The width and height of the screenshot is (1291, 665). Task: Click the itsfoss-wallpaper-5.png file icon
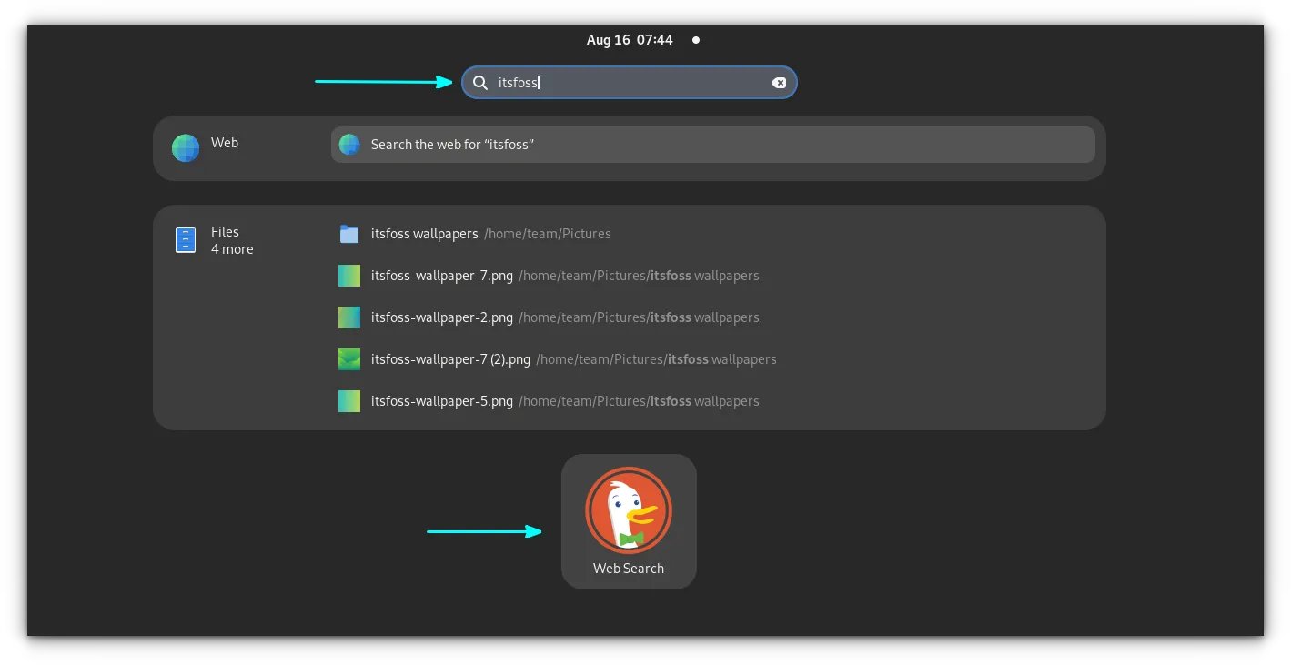point(349,400)
